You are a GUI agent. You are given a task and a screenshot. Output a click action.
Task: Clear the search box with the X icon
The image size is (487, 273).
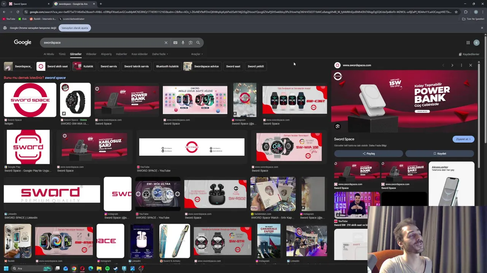tap(166, 42)
